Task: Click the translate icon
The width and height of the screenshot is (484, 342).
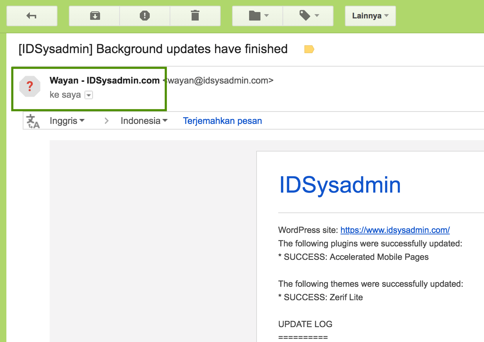Action: pos(33,121)
